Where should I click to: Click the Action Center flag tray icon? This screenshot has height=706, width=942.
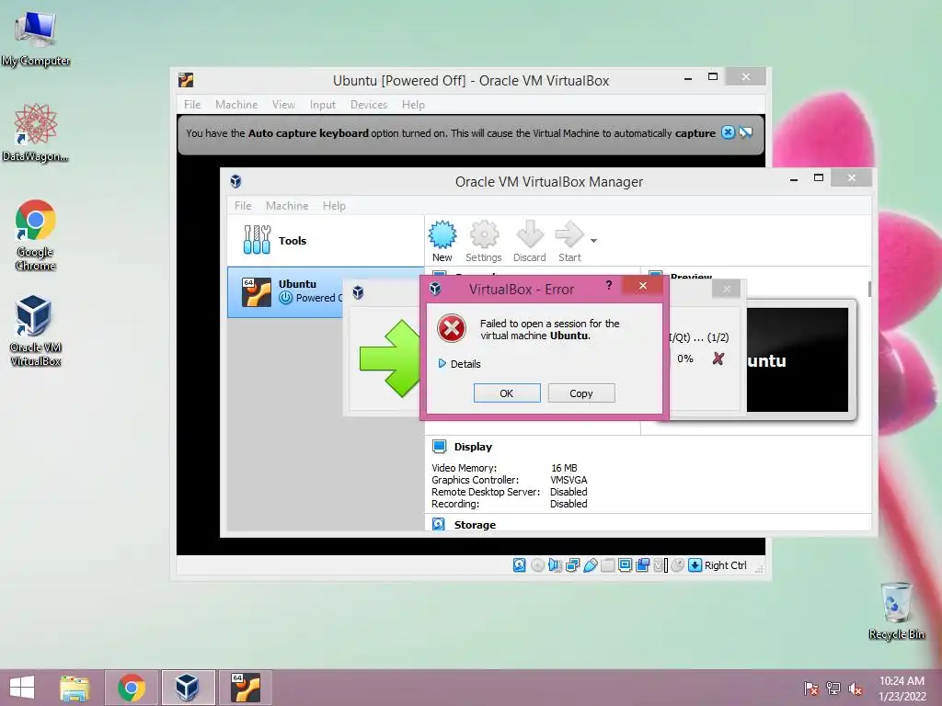(x=811, y=689)
